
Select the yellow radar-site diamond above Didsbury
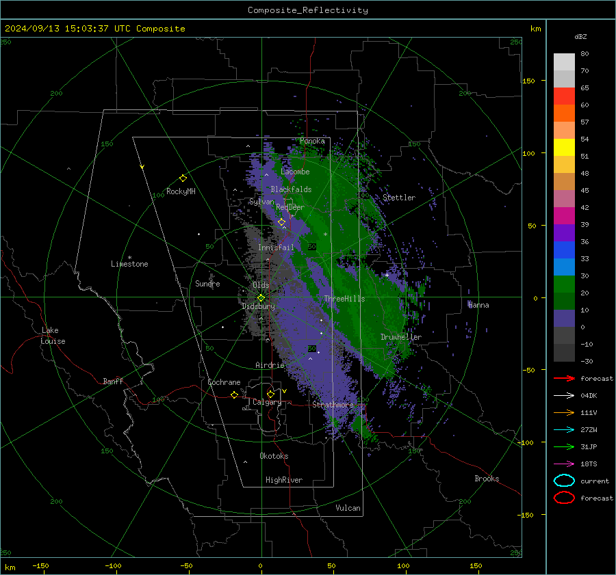pos(261,298)
